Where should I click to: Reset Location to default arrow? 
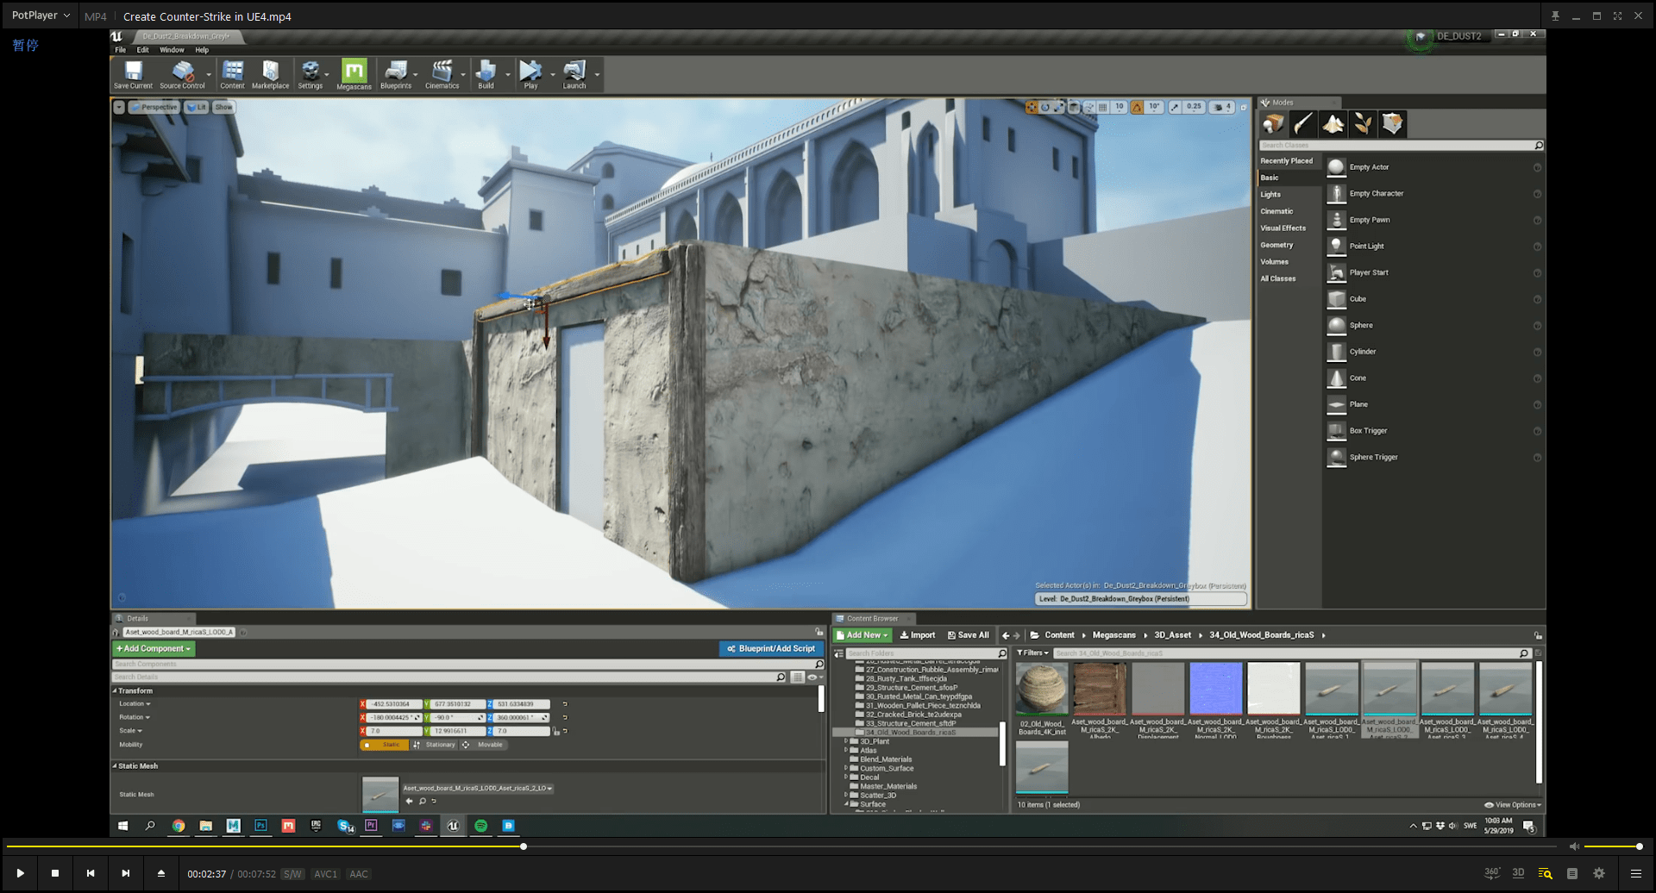(x=565, y=704)
